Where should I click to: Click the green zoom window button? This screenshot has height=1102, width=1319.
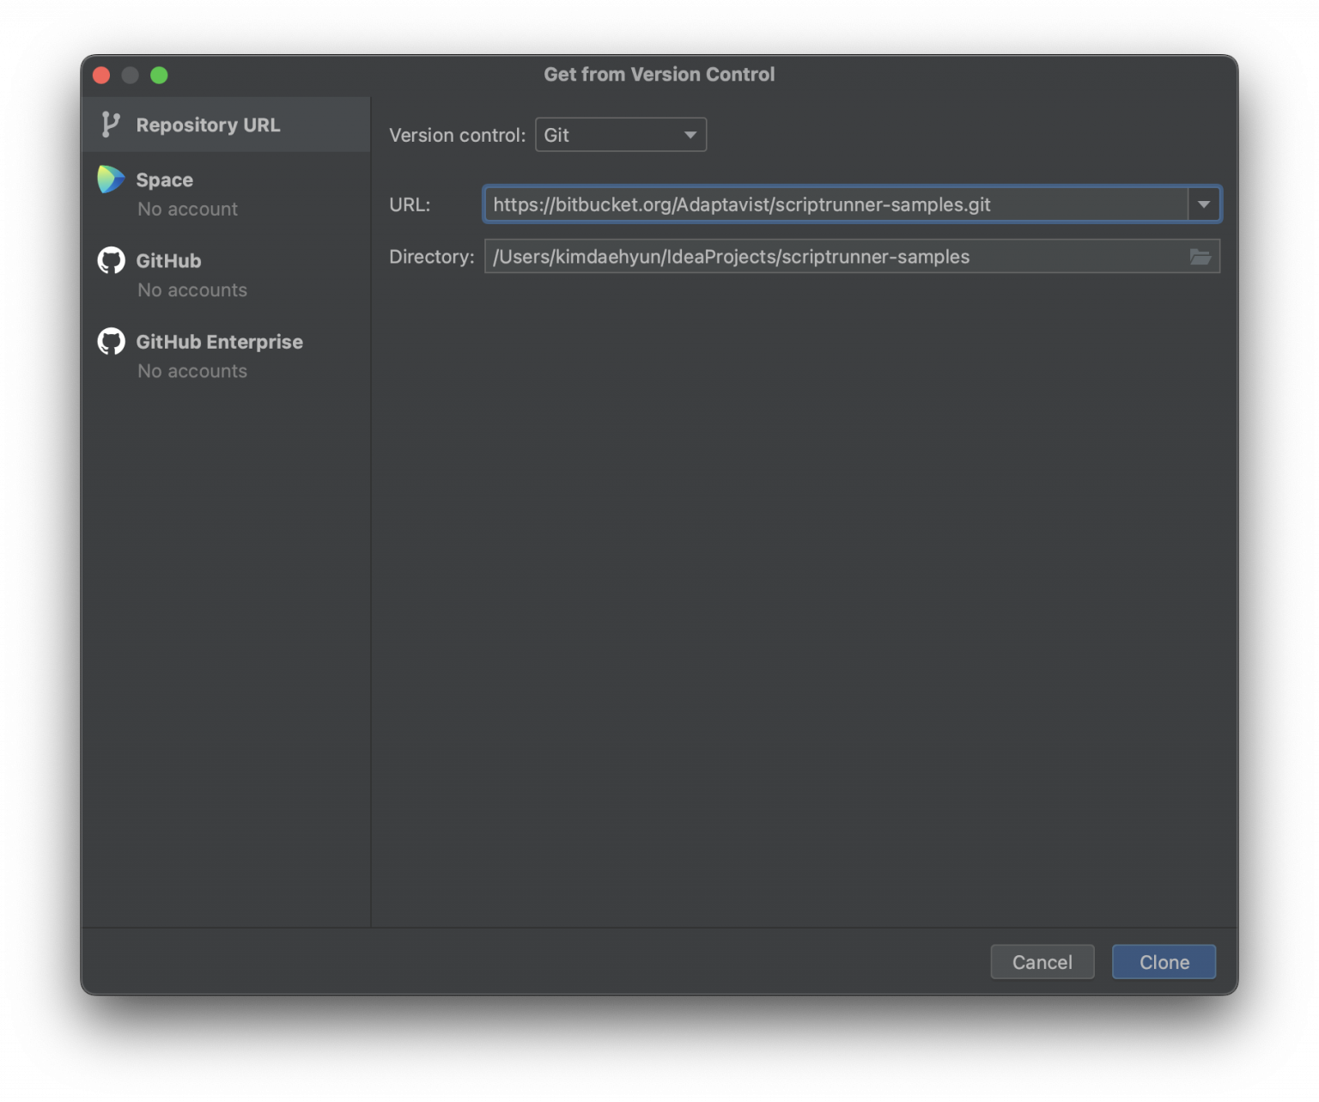(x=159, y=76)
